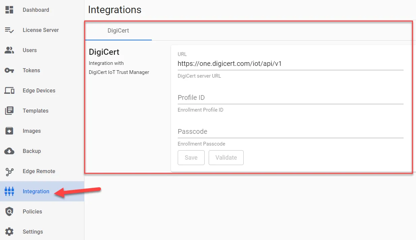The width and height of the screenshot is (416, 240).
Task: Click the Edge Remote branch icon
Action: pos(9,172)
